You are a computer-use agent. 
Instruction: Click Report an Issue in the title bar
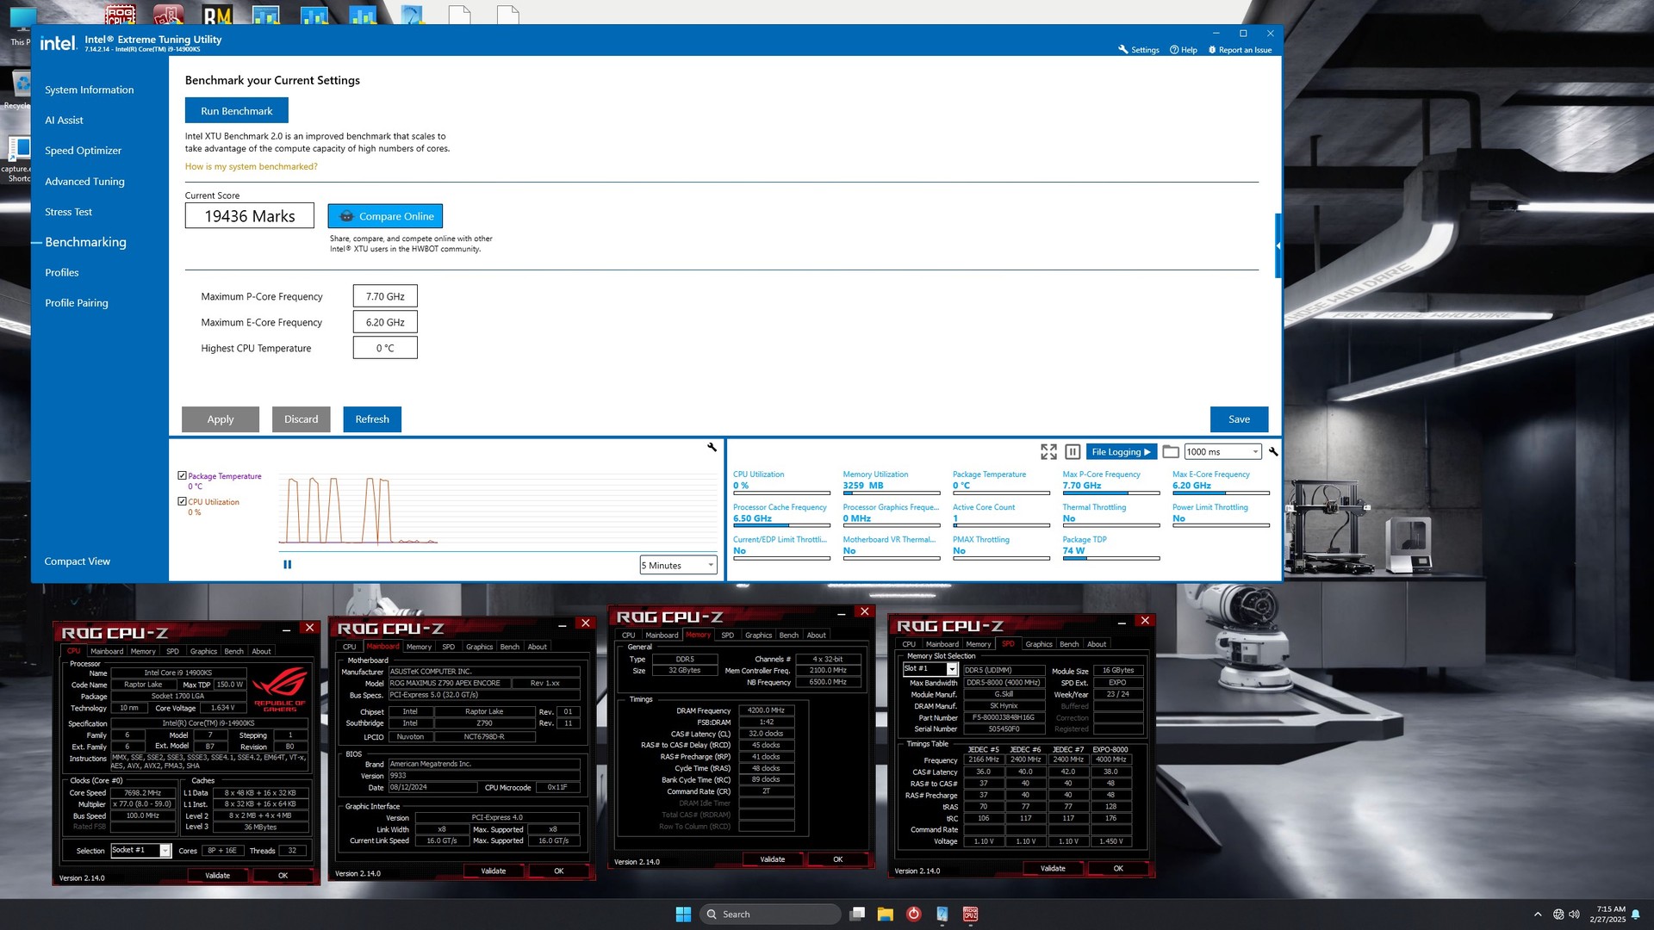point(1240,50)
